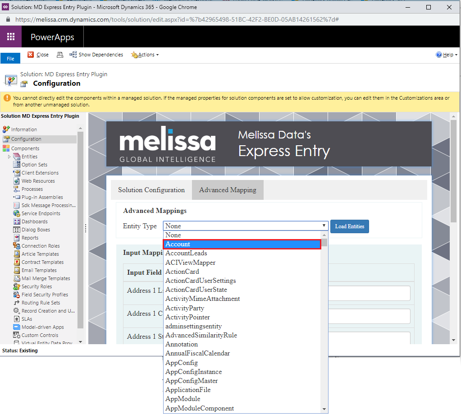Click the Contract Templates icon
This screenshot has height=415, width=461.
(17, 262)
